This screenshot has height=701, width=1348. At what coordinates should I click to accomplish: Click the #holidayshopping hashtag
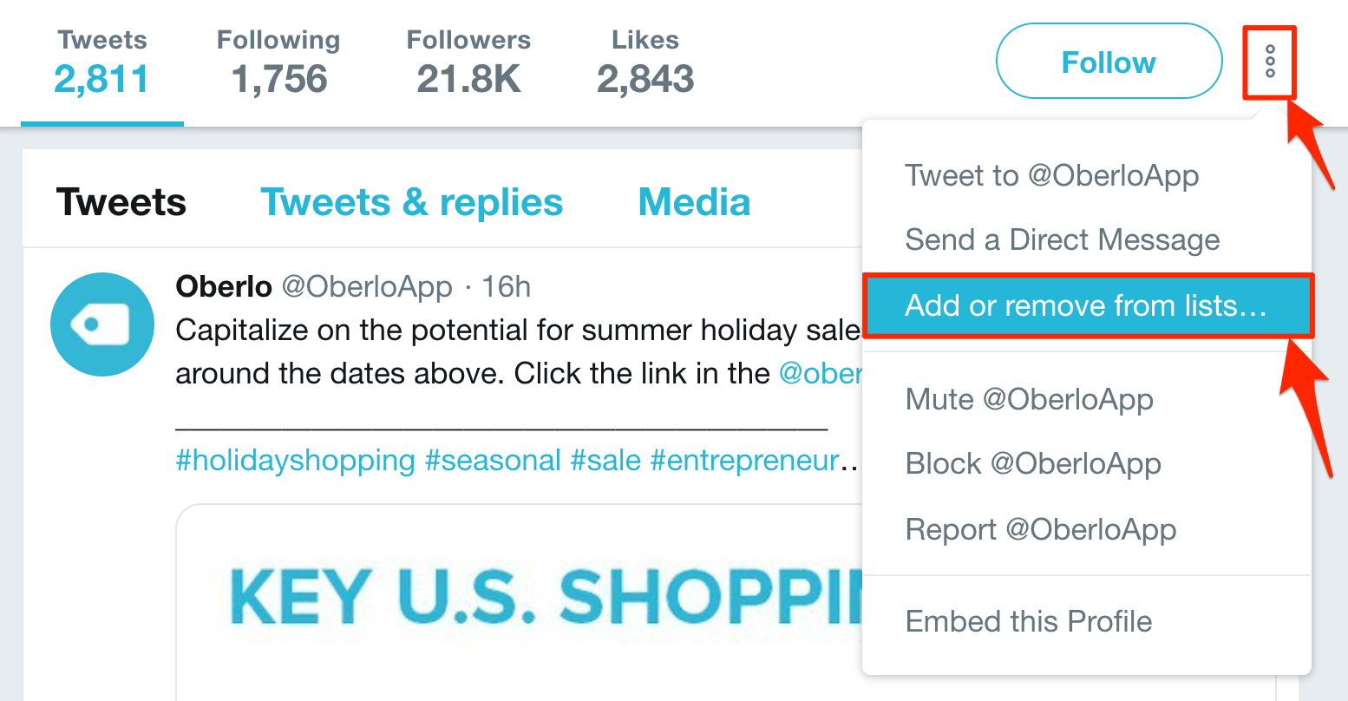coord(295,460)
